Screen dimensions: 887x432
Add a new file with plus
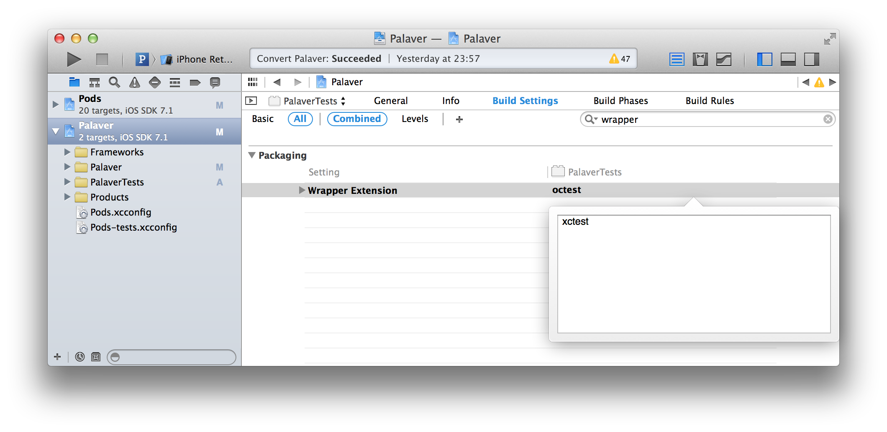point(57,357)
